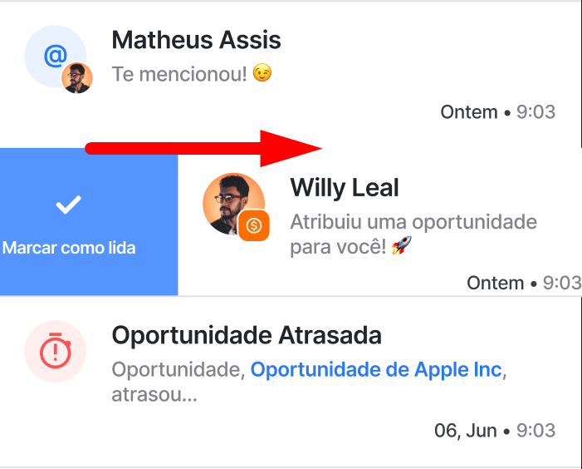Click the blue @ mention icon
The height and width of the screenshot is (469, 582).
coord(56,56)
